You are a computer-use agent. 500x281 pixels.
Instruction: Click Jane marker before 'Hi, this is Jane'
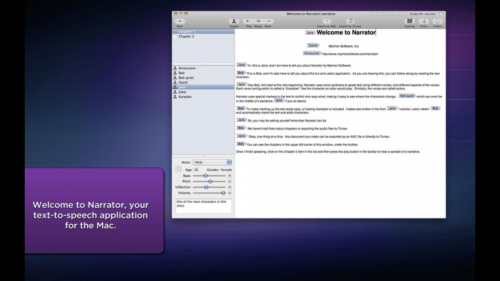[241, 65]
